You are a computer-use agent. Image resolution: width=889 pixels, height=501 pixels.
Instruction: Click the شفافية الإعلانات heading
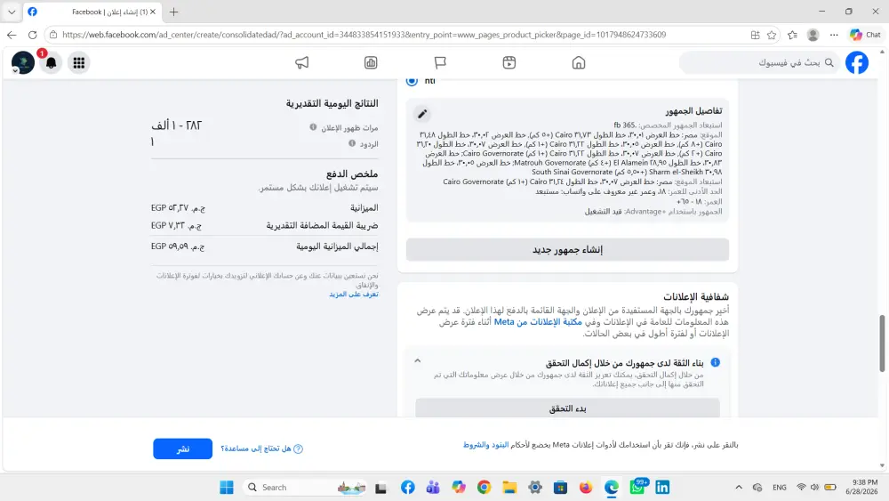[x=696, y=296]
